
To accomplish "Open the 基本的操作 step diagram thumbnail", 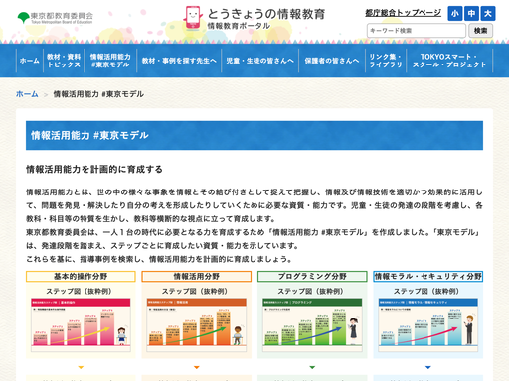I will click(81, 324).
